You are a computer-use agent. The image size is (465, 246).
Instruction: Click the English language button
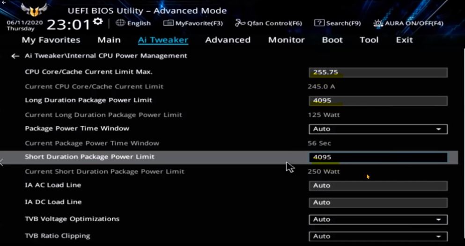[139, 23]
